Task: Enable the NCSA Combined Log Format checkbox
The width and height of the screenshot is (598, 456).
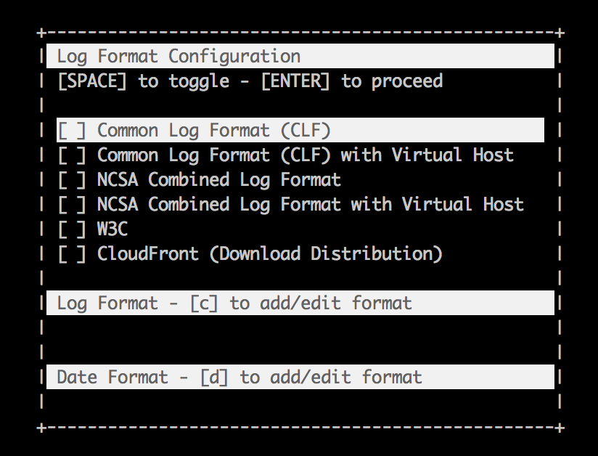Action: pyautogui.click(x=72, y=180)
